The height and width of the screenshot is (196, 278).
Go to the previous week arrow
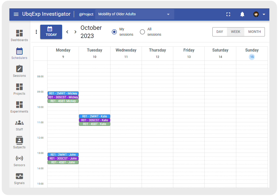[67, 32]
